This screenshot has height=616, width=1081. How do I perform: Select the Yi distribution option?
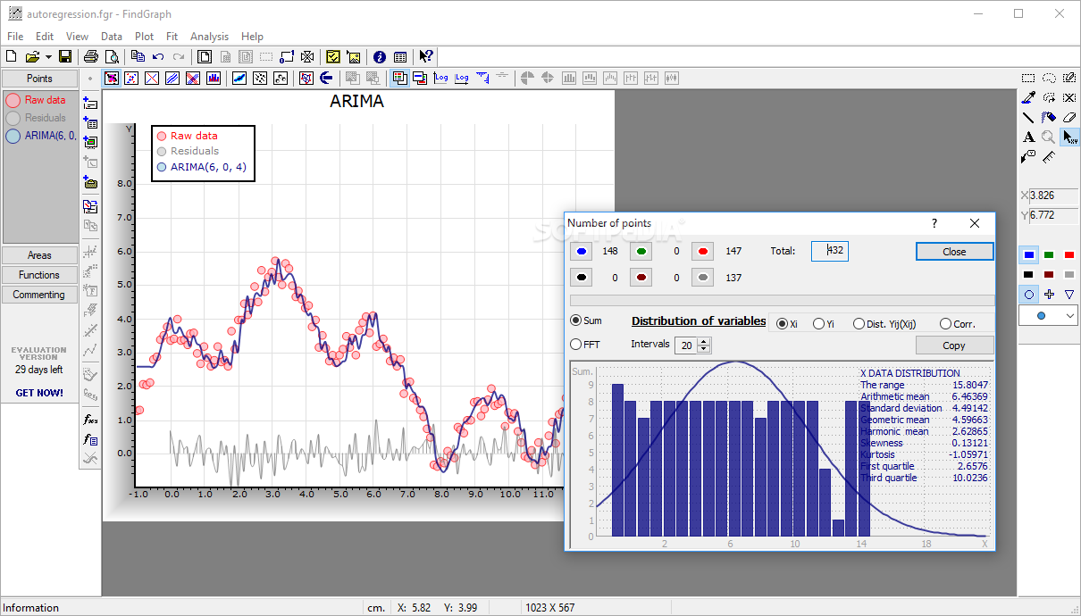[x=818, y=324]
